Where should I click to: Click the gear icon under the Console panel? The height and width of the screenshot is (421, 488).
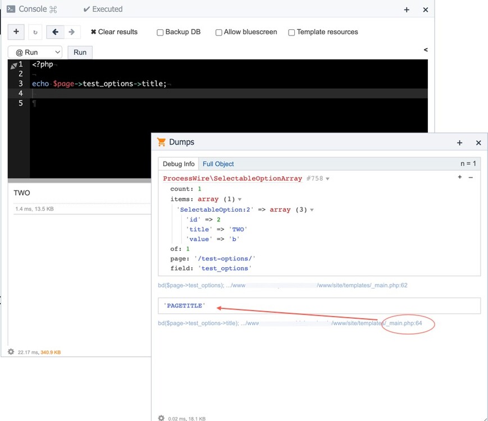tap(11, 352)
